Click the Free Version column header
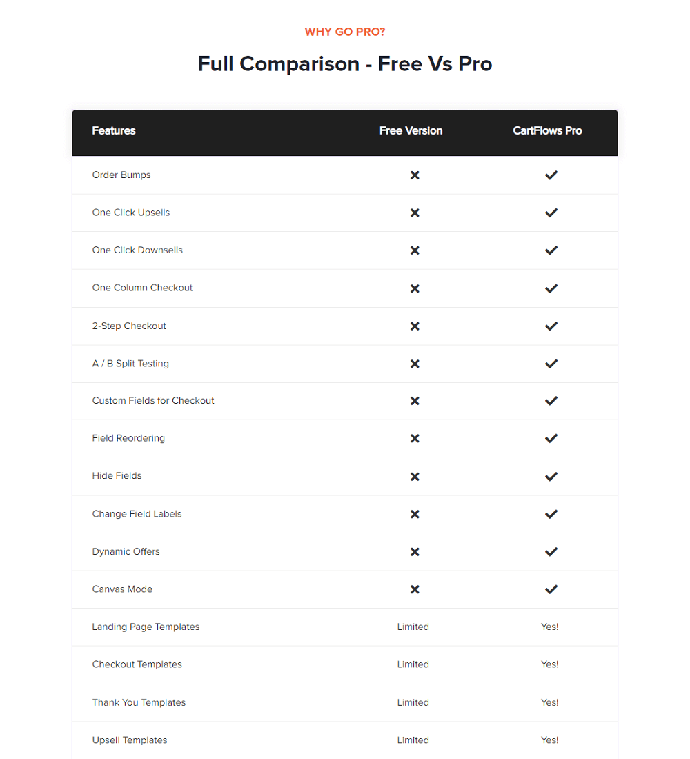This screenshot has width=690, height=759. tap(411, 130)
